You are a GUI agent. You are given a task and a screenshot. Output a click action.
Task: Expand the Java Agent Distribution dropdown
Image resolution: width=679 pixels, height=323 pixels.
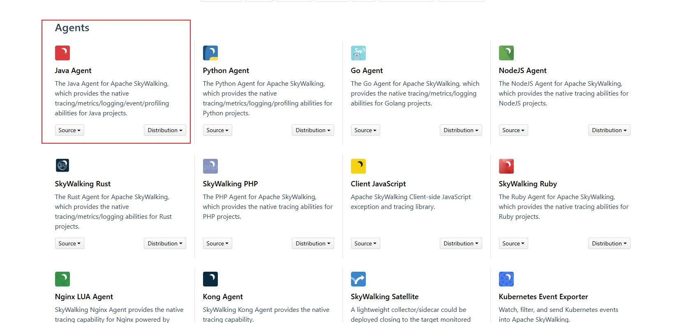[x=165, y=130]
